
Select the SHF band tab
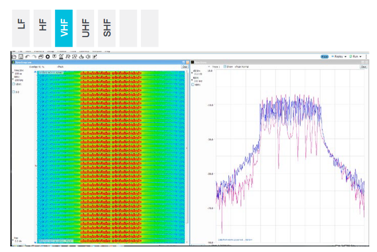107,28
